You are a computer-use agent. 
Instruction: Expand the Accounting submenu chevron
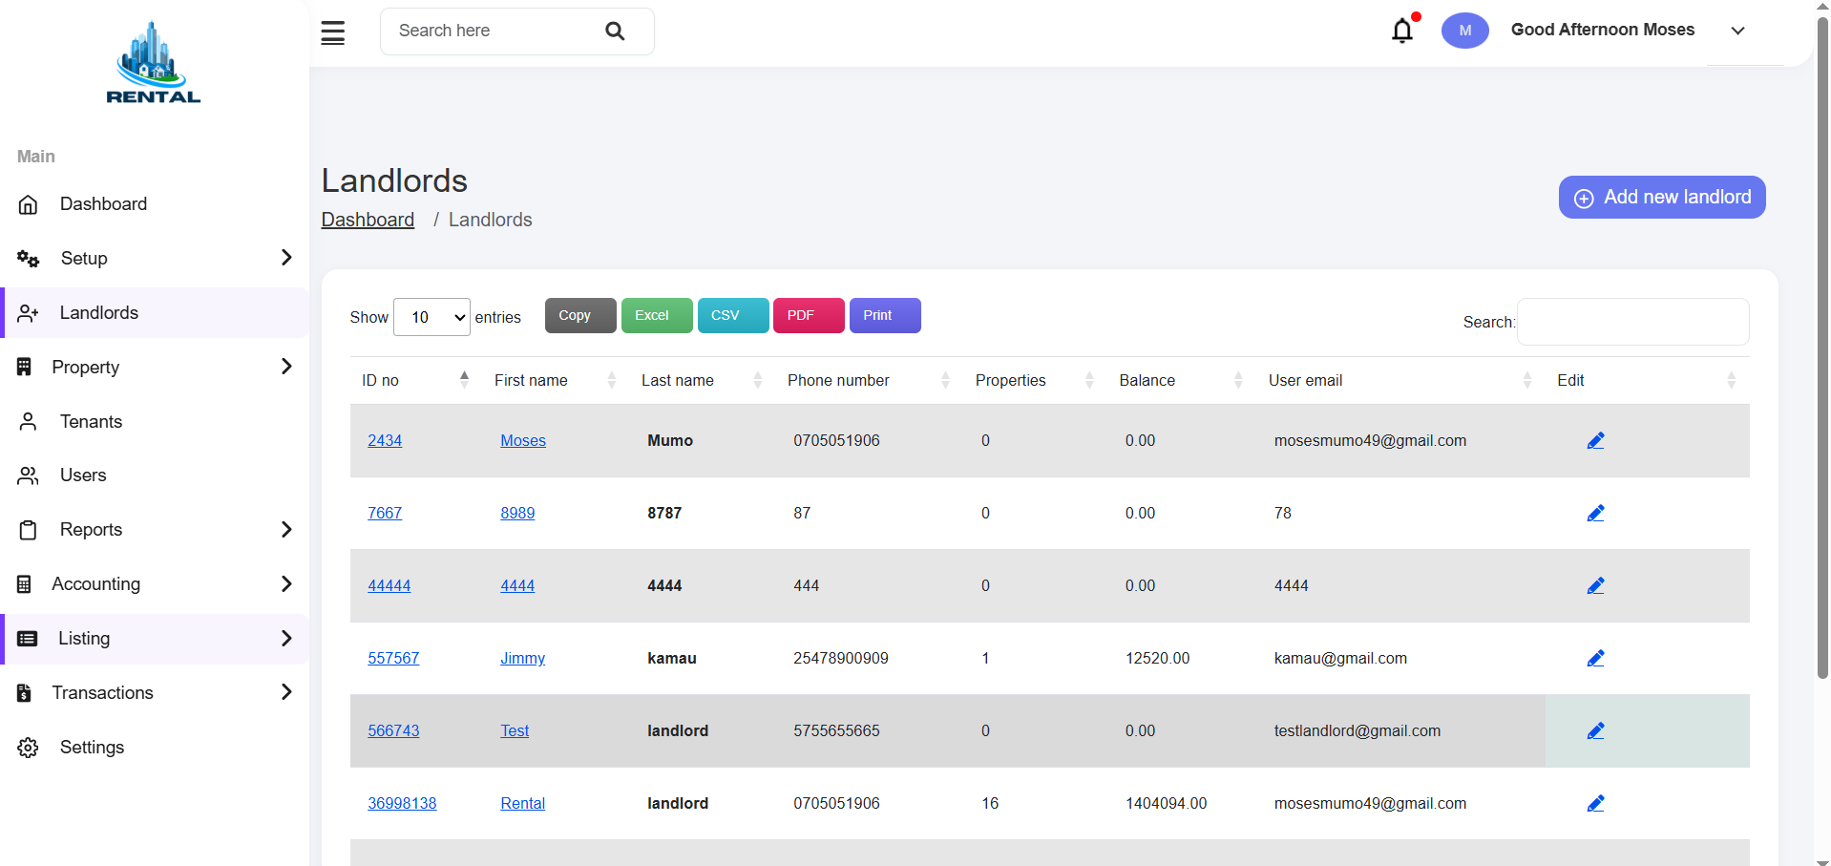click(x=286, y=584)
